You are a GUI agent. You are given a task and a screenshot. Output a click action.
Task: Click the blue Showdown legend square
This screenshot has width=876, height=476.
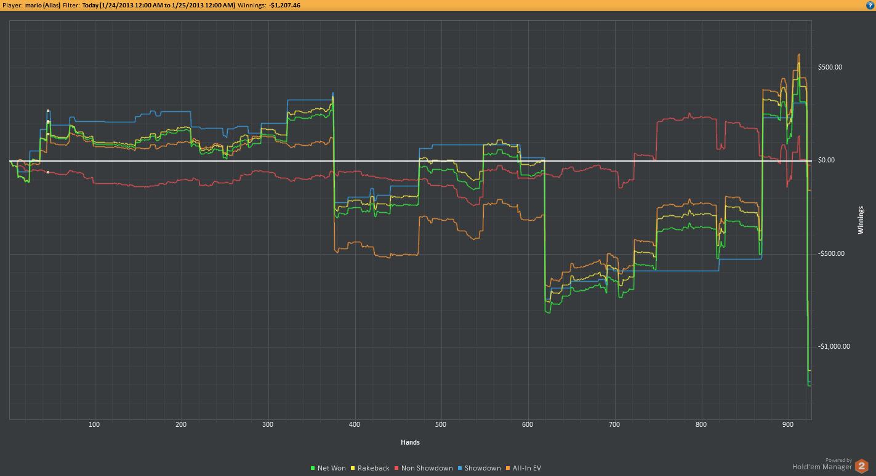click(x=460, y=469)
